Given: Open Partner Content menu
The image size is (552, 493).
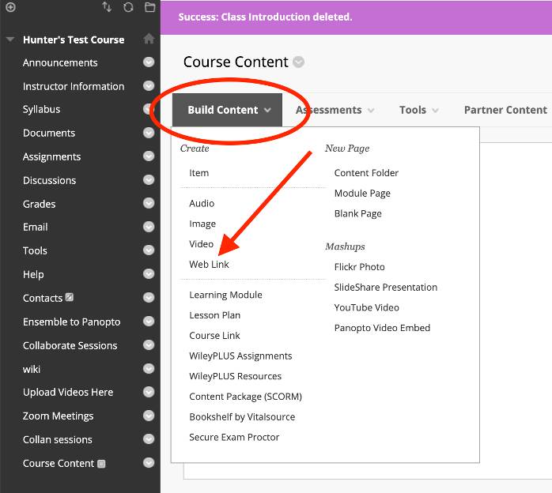Looking at the screenshot, I should [505, 110].
